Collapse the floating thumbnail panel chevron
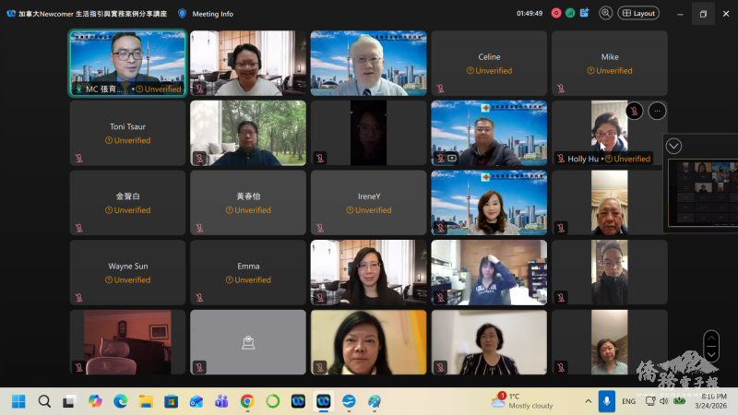This screenshot has height=415, width=738. pyautogui.click(x=673, y=146)
